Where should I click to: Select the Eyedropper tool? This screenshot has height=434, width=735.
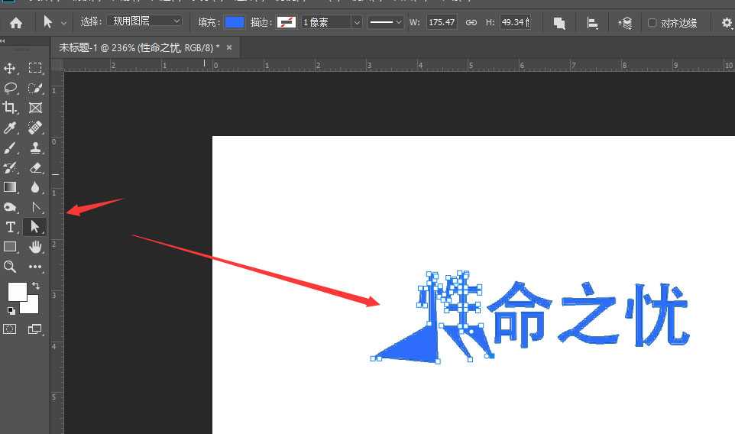(11, 128)
